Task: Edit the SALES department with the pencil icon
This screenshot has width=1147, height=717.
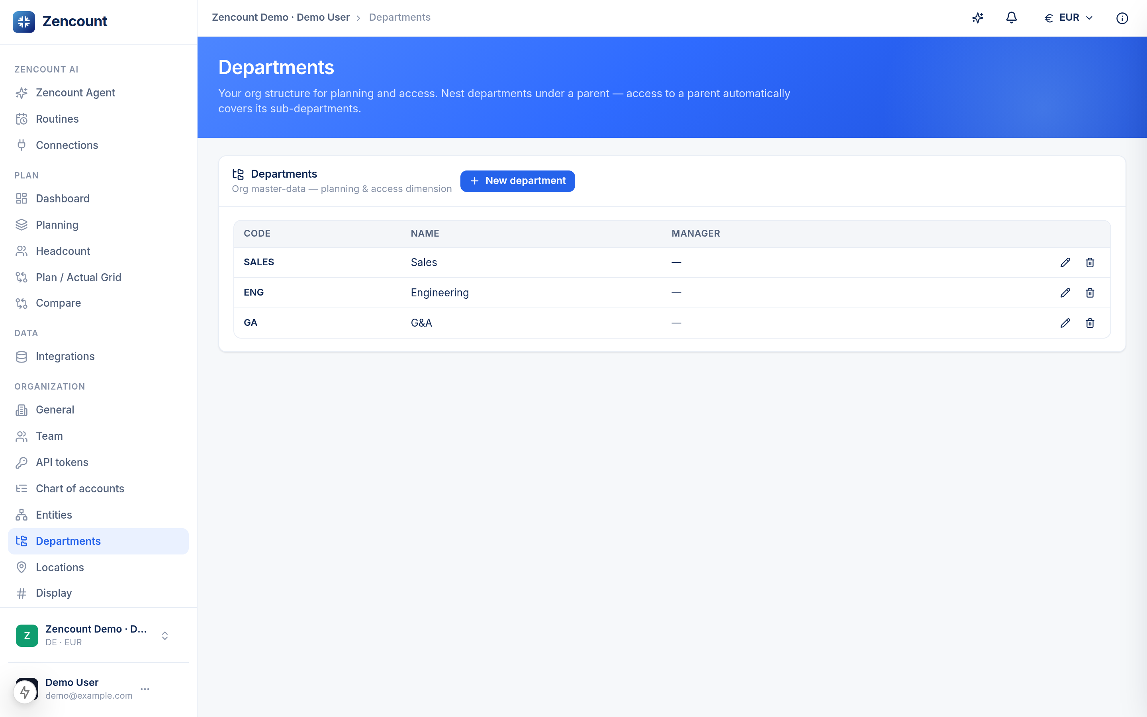Action: coord(1065,263)
